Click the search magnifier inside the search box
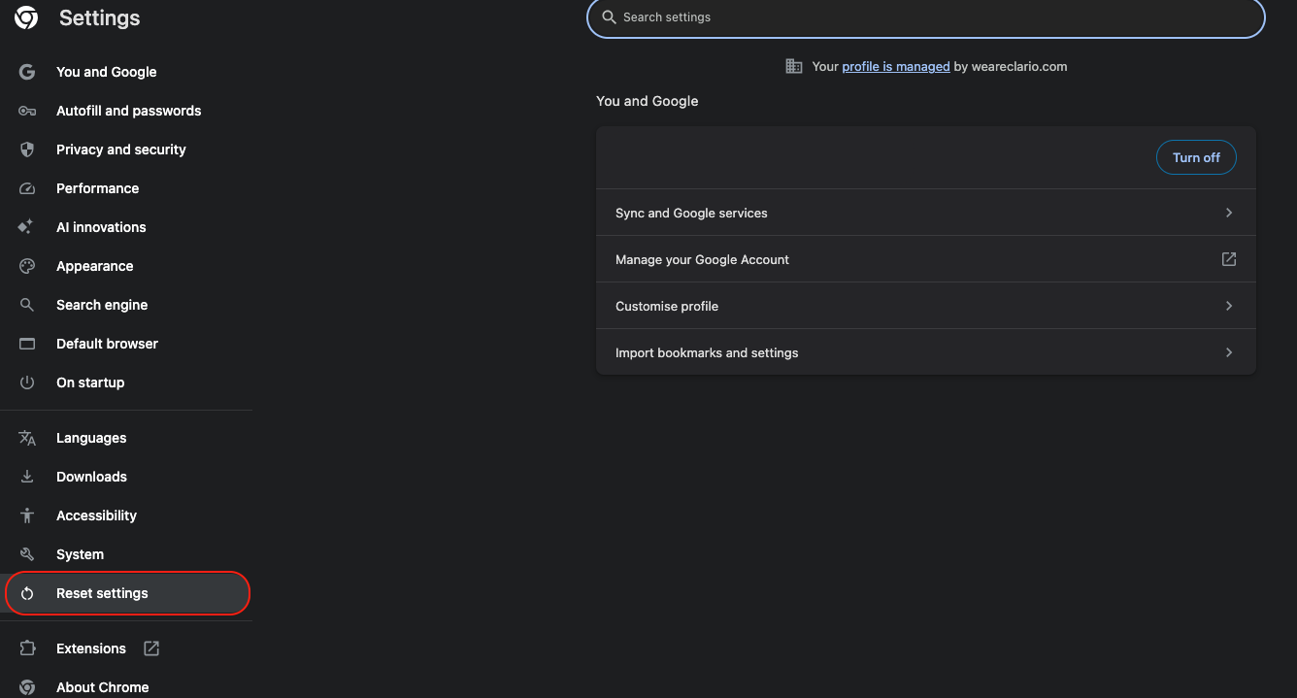The height and width of the screenshot is (698, 1297). point(610,17)
